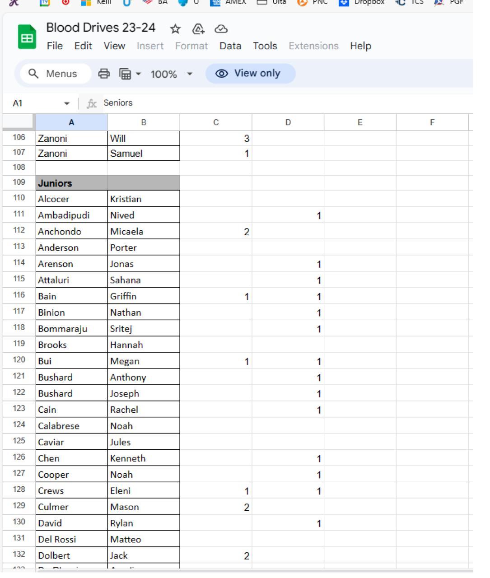Viewport: 490px width, 578px height.
Task: Open the Data menu
Action: (x=230, y=46)
